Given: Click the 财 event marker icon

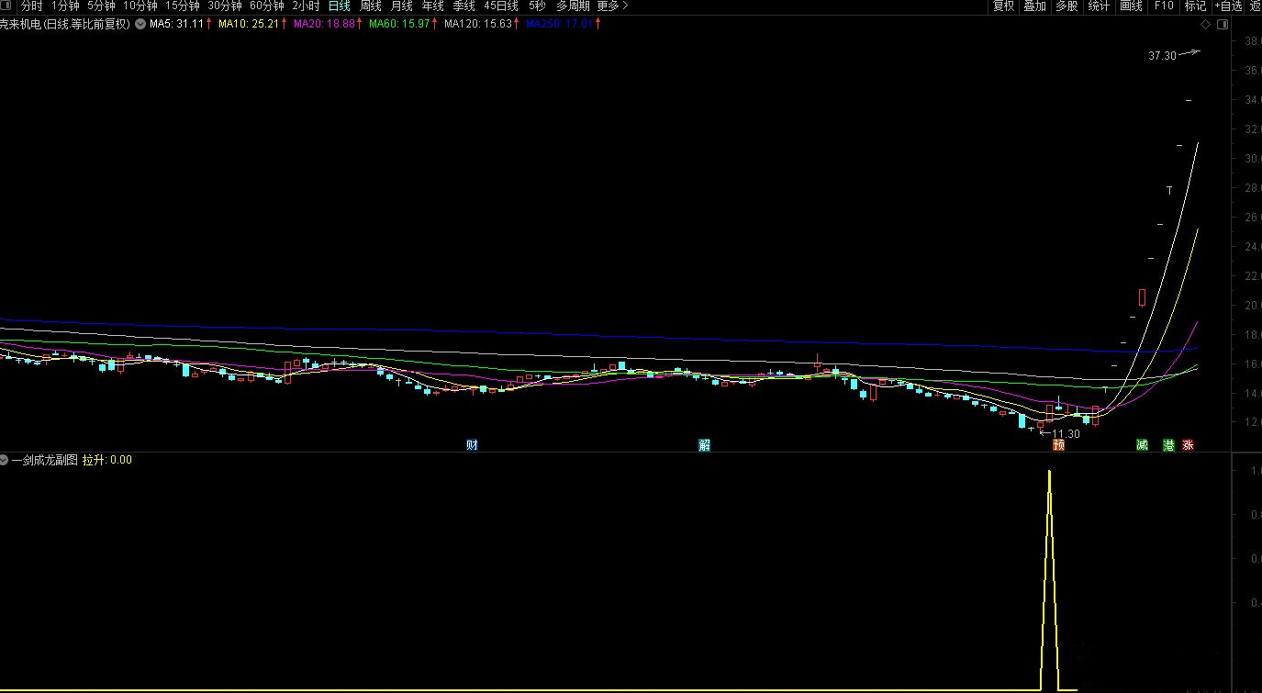Looking at the screenshot, I should (472, 445).
